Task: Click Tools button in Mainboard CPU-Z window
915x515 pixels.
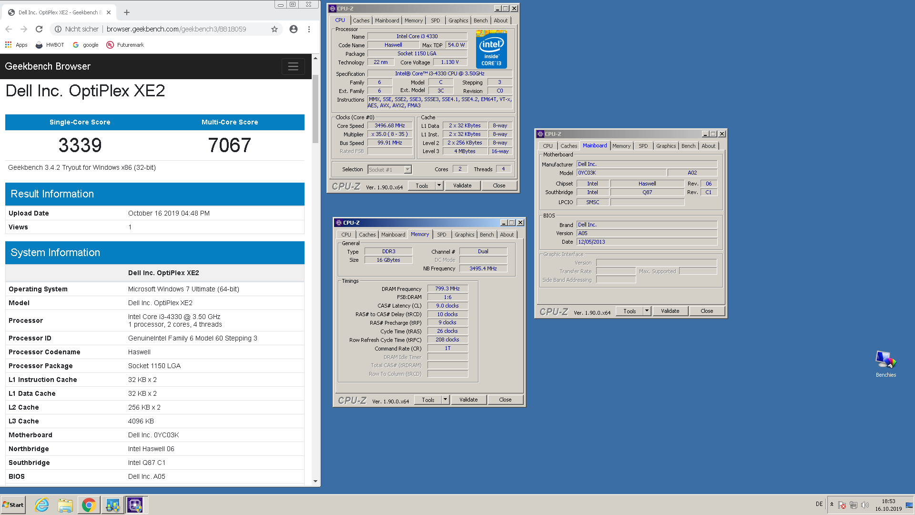Action: pos(630,311)
